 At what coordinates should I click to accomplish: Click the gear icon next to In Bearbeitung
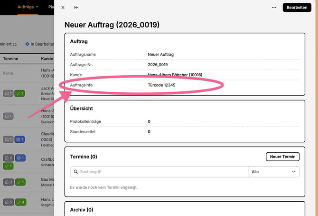pyautogui.click(x=27, y=44)
